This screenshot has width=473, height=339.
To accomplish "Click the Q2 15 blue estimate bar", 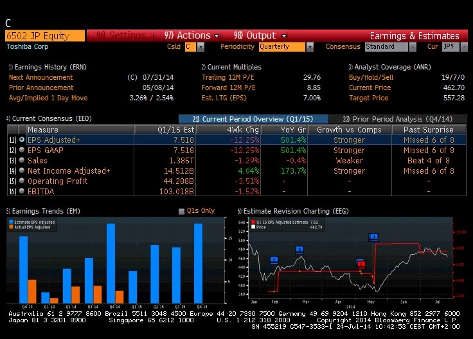I will (x=155, y=274).
